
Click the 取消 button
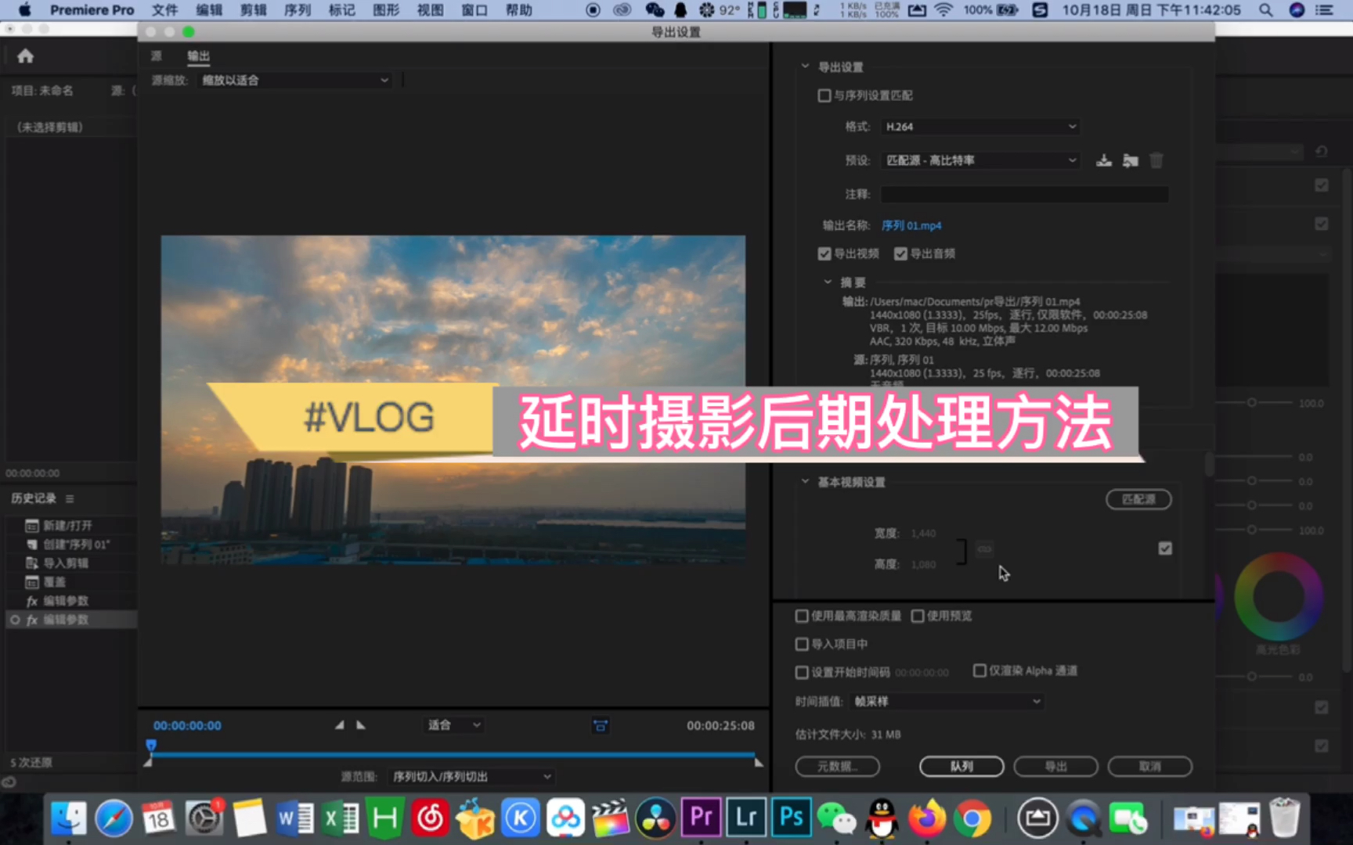coord(1149,767)
